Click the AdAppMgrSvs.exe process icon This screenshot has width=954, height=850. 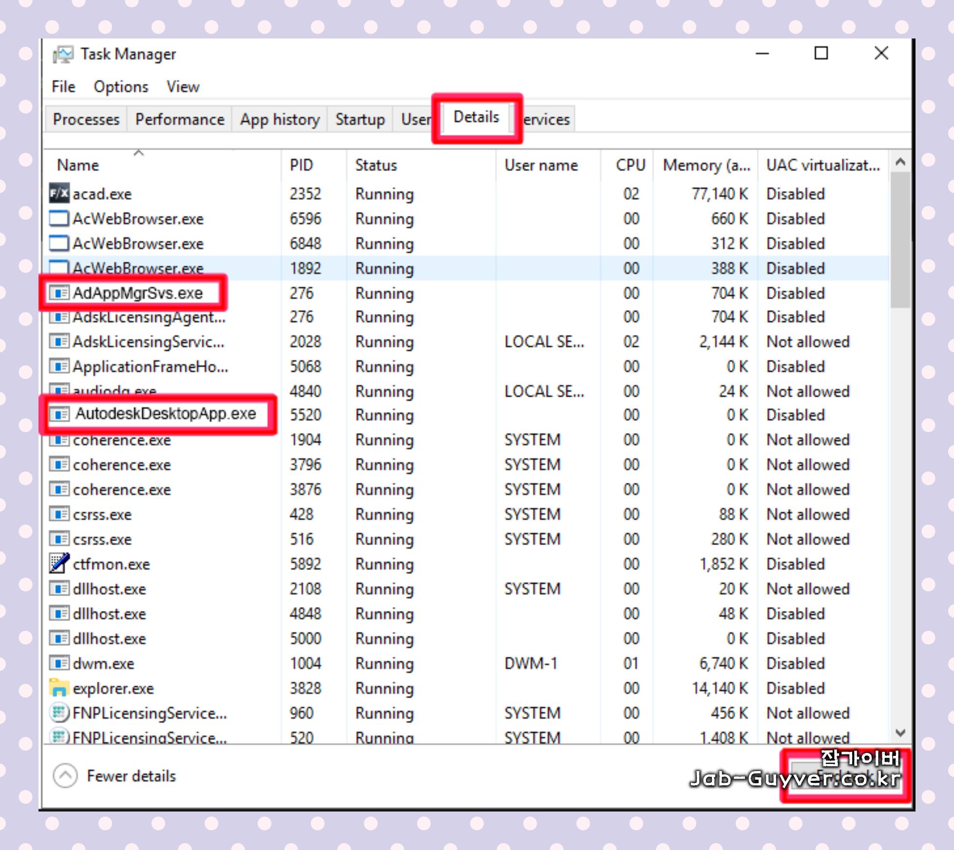(x=59, y=293)
